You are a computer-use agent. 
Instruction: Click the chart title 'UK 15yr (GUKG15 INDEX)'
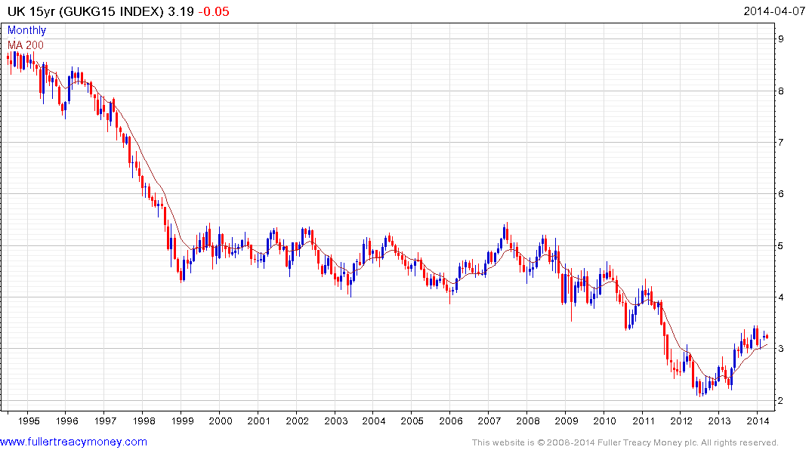[x=85, y=11]
